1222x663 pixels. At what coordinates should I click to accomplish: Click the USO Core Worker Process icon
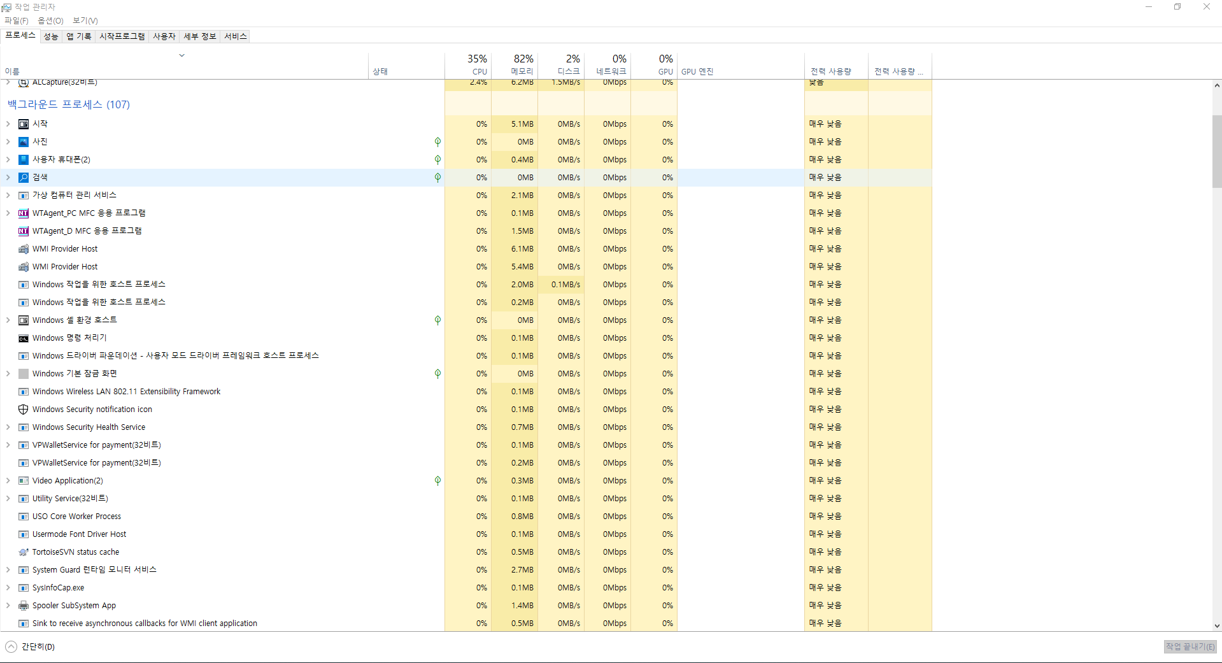[x=24, y=517]
